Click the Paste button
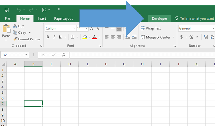This screenshot has height=126, width=215. 6,32
